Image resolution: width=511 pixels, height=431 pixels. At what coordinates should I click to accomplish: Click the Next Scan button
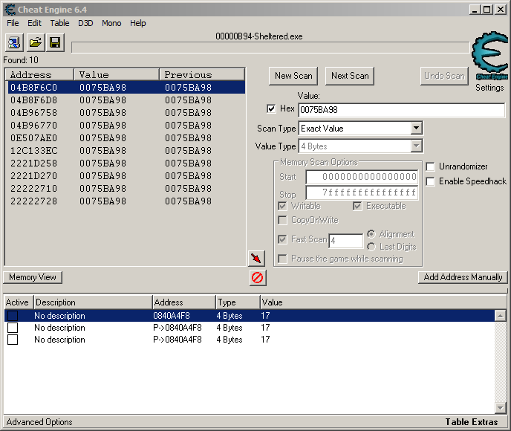[x=349, y=76]
